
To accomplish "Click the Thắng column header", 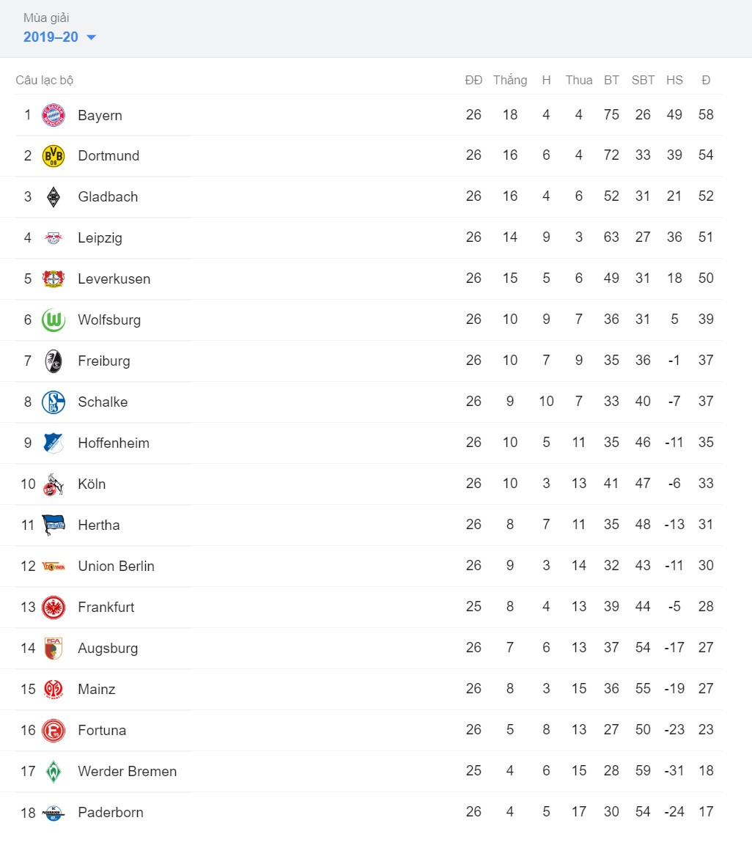I will 510,81.
